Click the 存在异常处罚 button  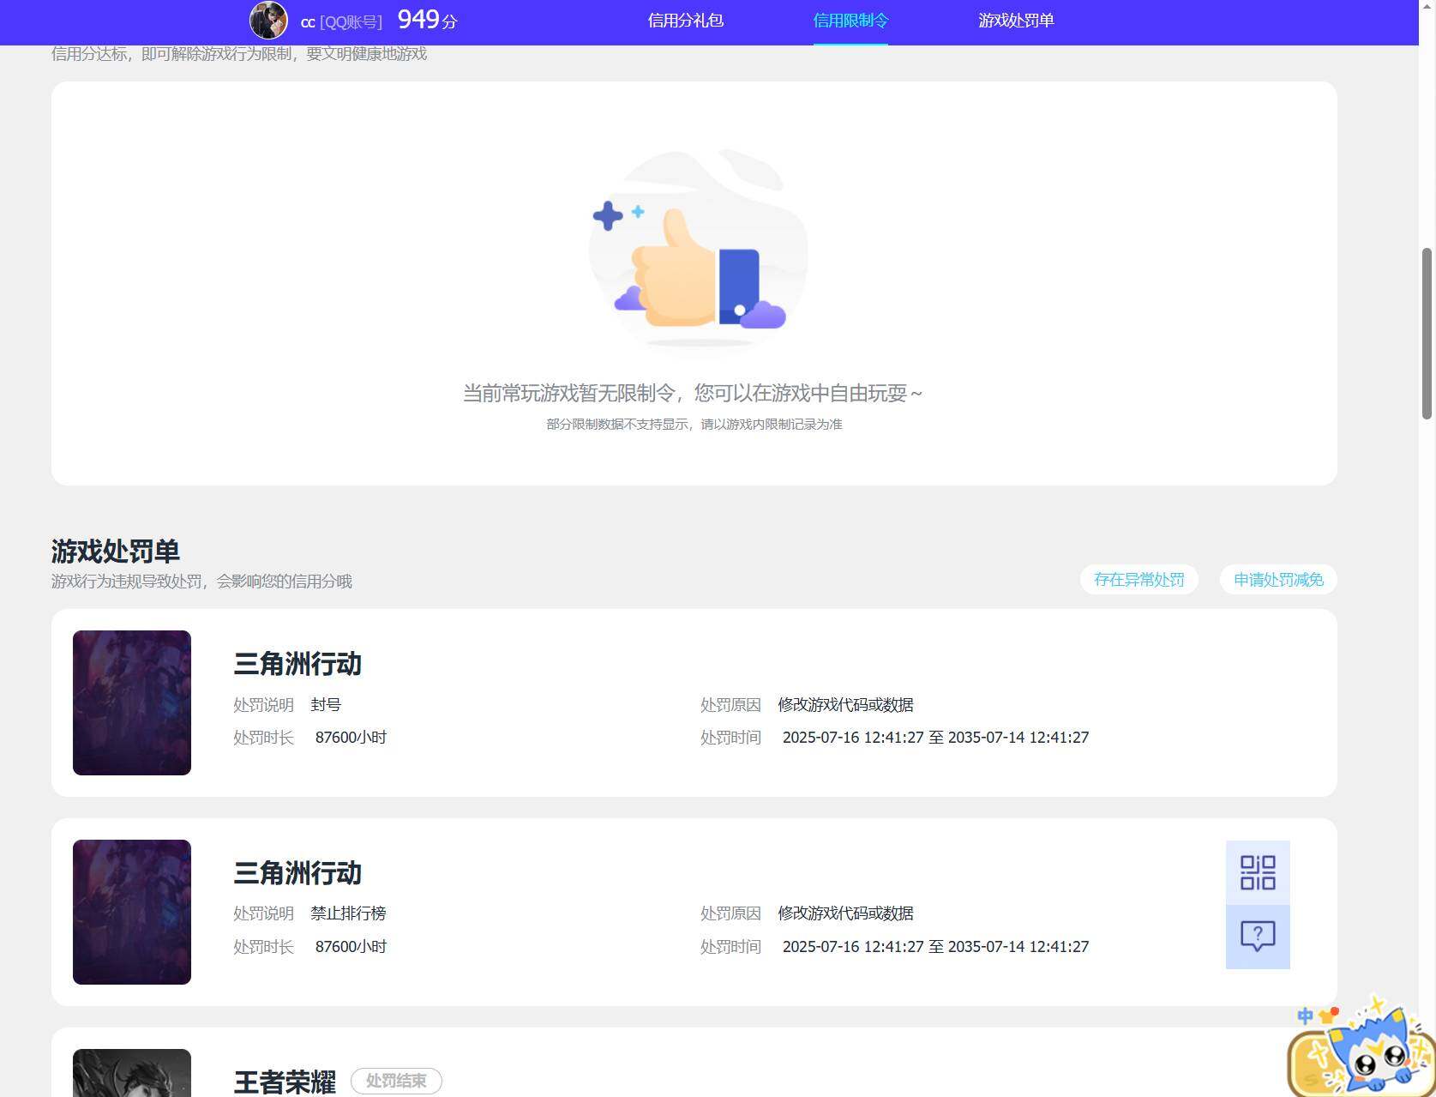[1139, 580]
